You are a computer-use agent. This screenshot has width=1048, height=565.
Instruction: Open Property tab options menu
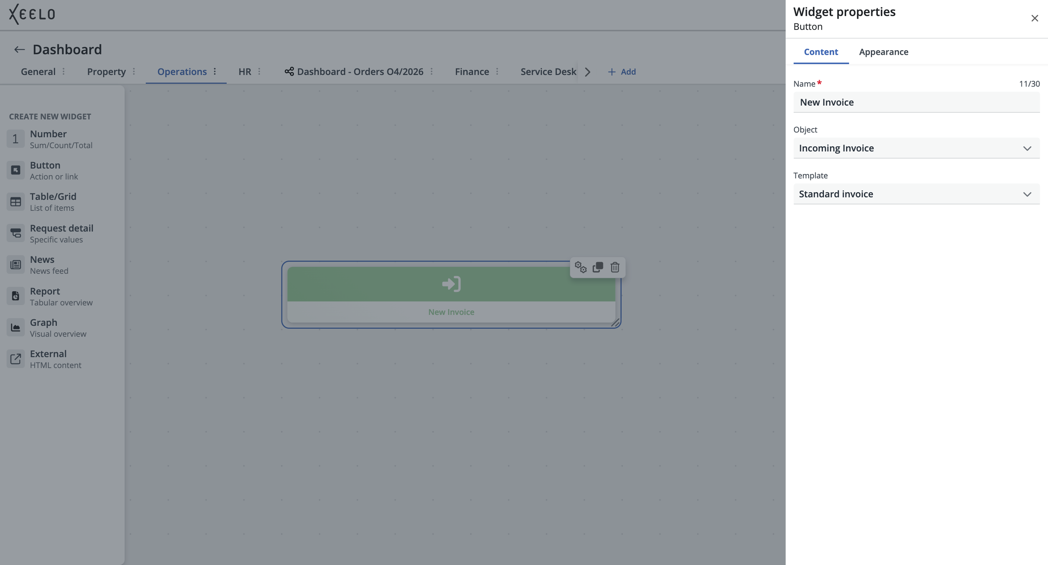[134, 72]
